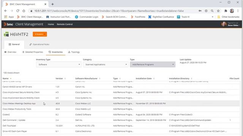
Task: Reload the page with the refresh icon
Action: point(18,11)
